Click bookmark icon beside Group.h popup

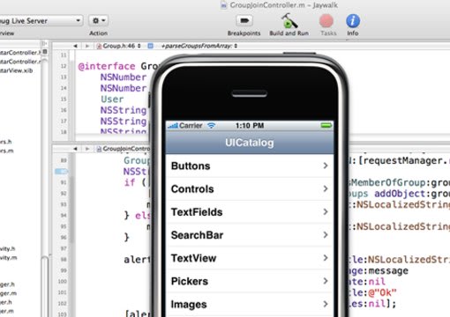pyautogui.click(x=150, y=46)
